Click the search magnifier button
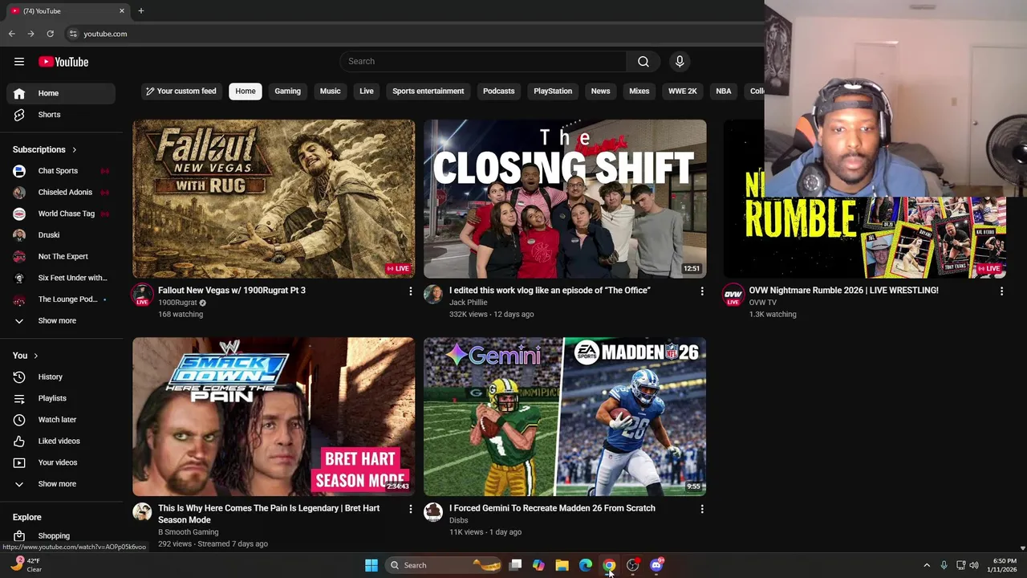This screenshot has width=1027, height=578. tap(643, 61)
